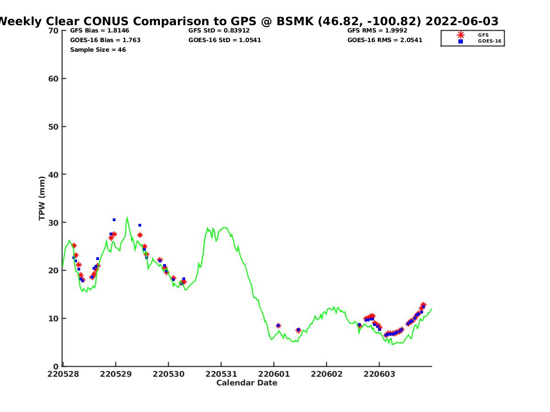Image resolution: width=550 pixels, height=412 pixels.
Task: Select the Sample Size = 46 text
Action: [x=98, y=50]
